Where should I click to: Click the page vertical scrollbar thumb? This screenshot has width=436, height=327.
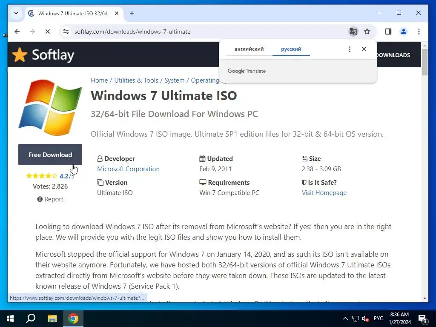coord(425,62)
